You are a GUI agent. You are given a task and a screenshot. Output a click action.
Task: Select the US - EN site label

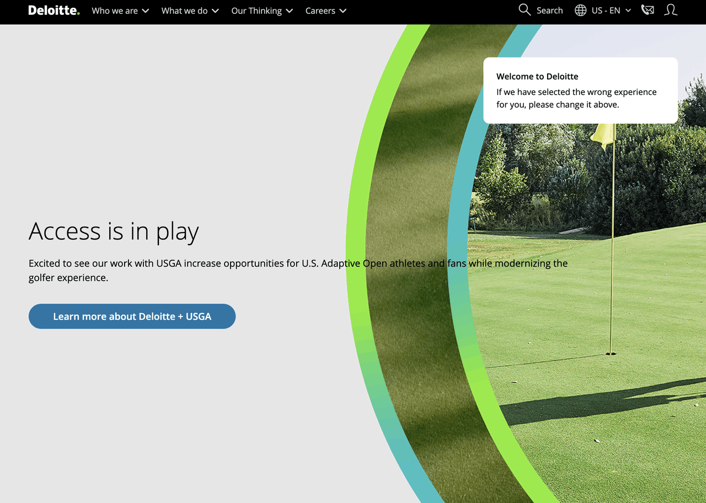(606, 10)
